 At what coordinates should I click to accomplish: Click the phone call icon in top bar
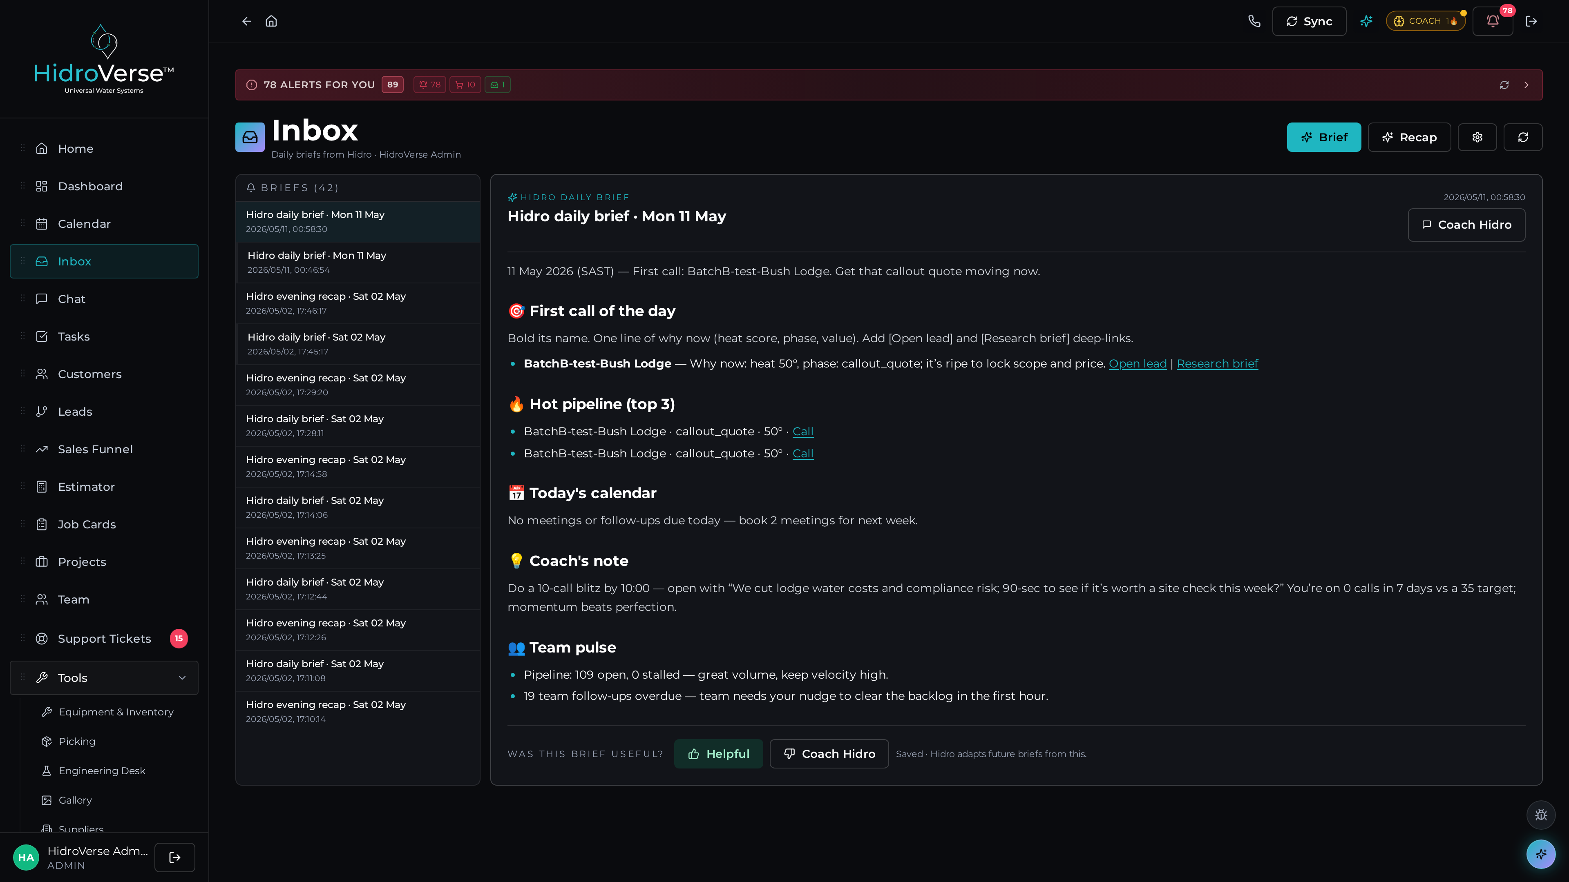pos(1254,21)
